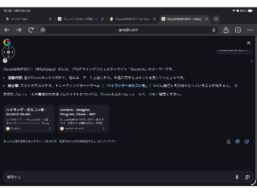
Task: Click the google.com address bar
Action: pos(128,30)
